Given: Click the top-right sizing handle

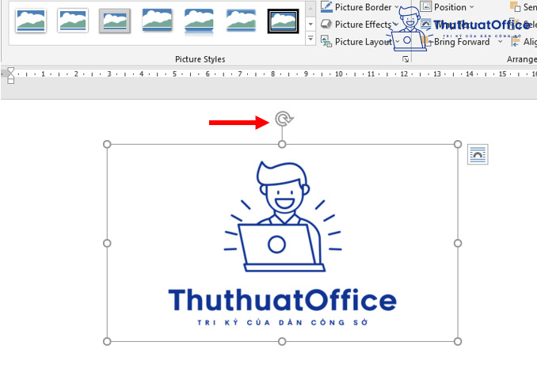Looking at the screenshot, I should click(x=458, y=144).
